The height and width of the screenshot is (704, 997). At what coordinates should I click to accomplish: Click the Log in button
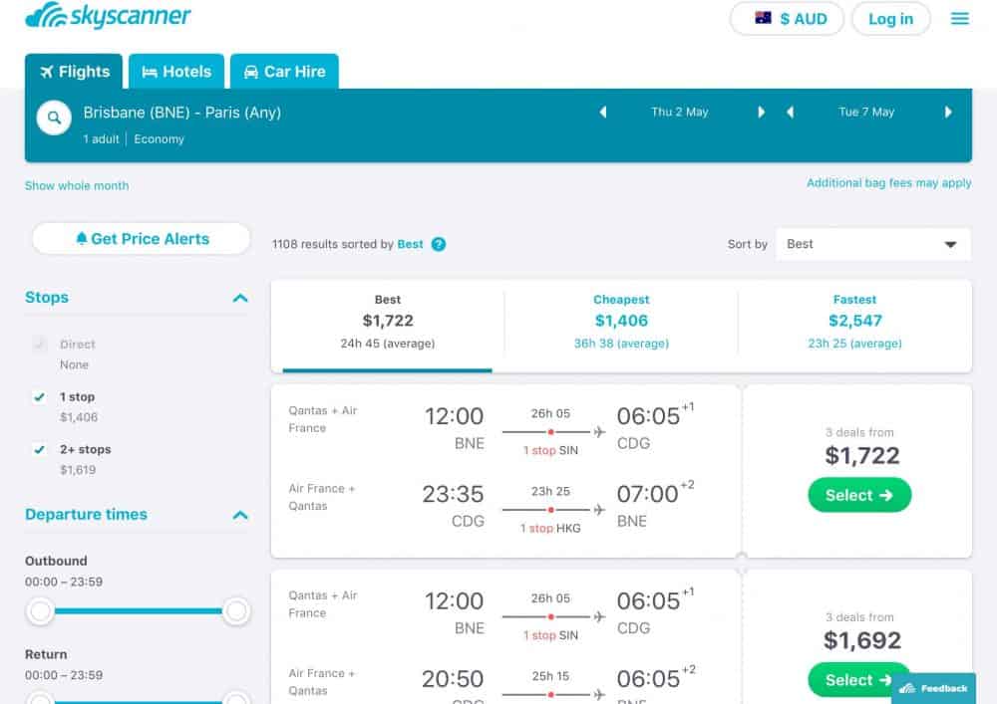pos(890,18)
